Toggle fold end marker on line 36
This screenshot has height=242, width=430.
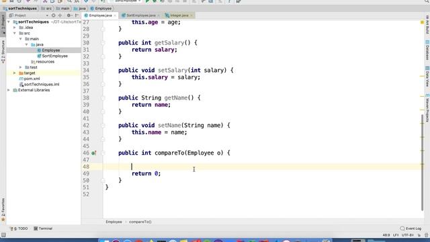(x=103, y=84)
